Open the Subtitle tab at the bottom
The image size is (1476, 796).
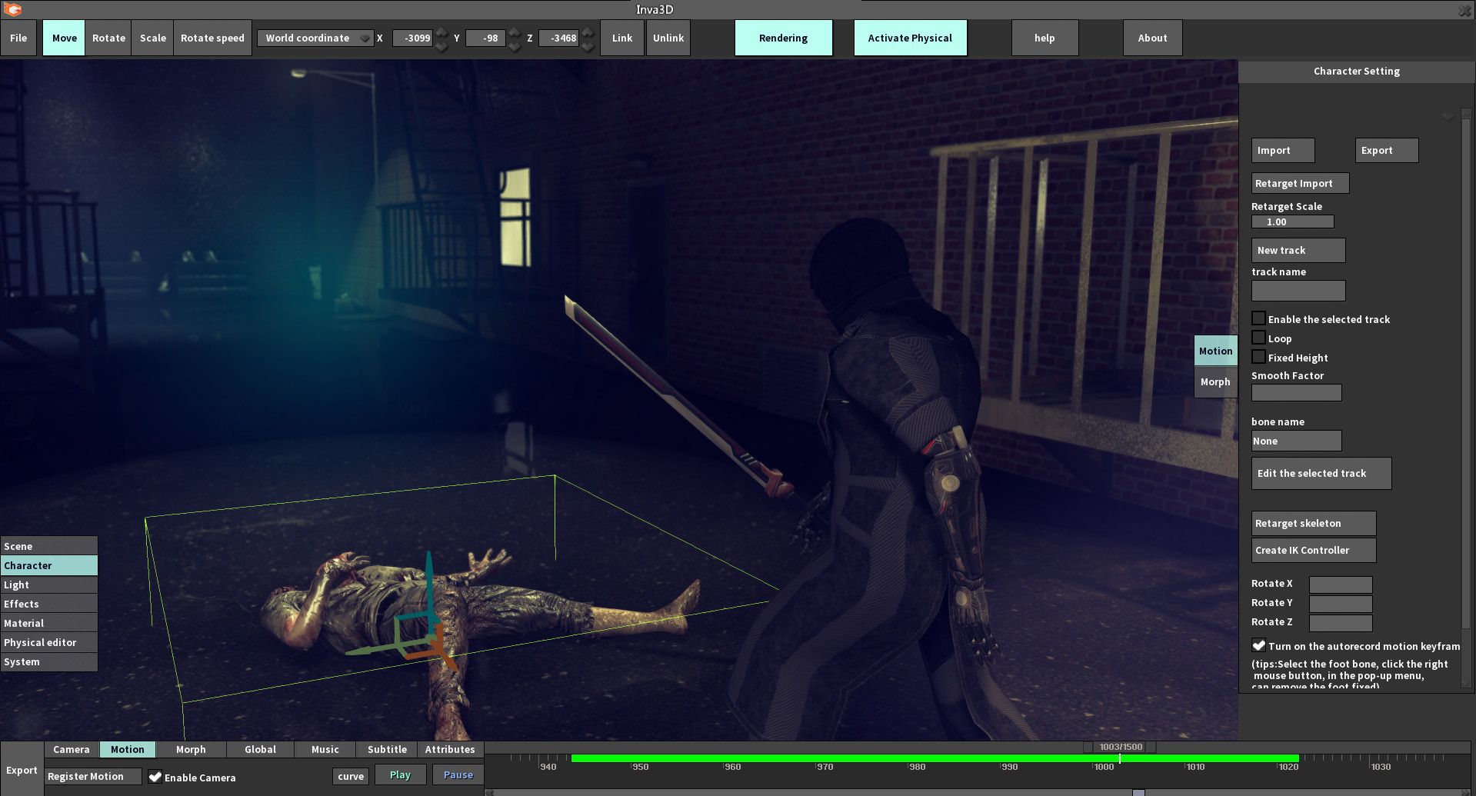[x=386, y=748]
